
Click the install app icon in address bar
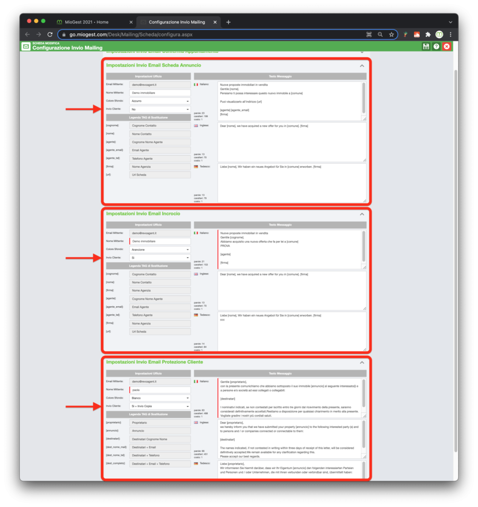pyautogui.click(x=369, y=34)
